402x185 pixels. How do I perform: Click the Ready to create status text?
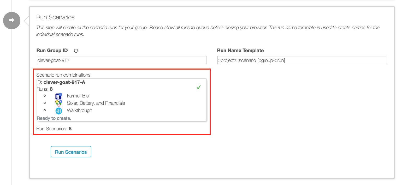54,118
